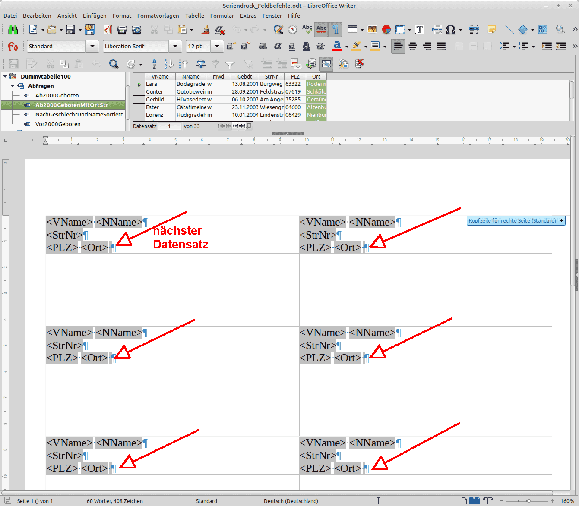This screenshot has height=506, width=579.
Task: Open the font color dropdown arrow
Action: pyautogui.click(x=347, y=47)
